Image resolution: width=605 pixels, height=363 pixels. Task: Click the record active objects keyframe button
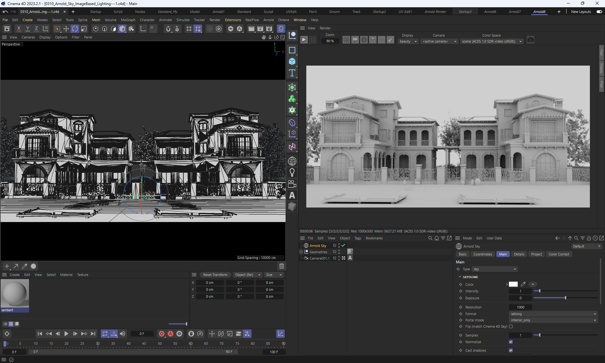(x=162, y=334)
